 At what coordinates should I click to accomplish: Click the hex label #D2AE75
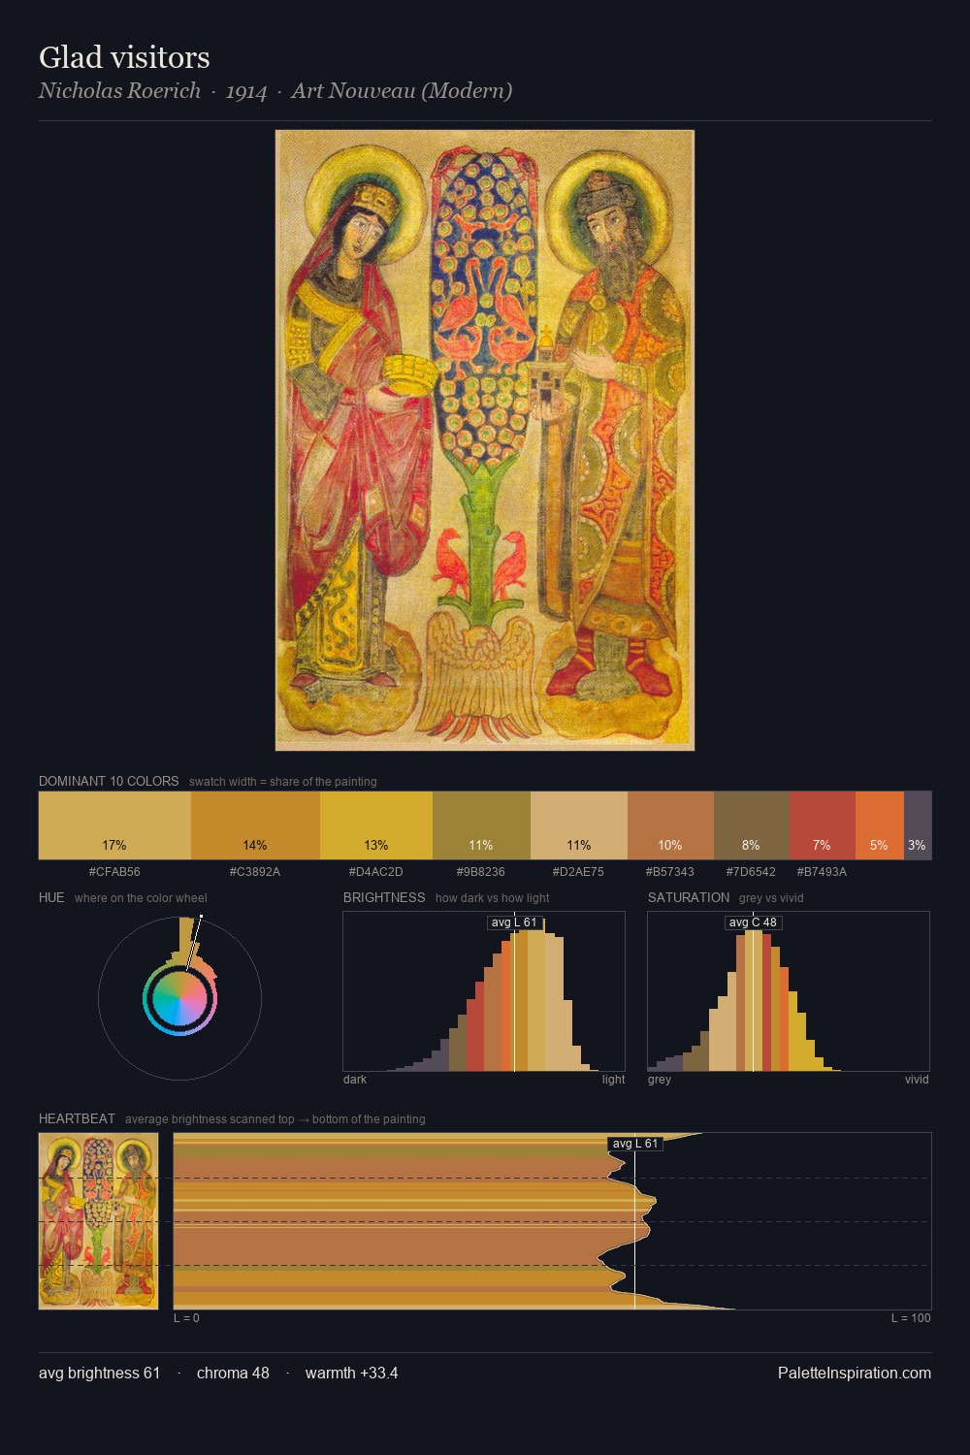(x=579, y=872)
